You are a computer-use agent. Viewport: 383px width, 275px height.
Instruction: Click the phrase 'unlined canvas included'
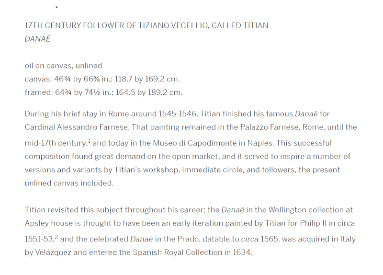pos(69,183)
